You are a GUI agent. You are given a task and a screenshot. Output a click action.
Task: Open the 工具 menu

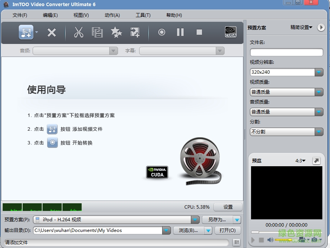click(143, 15)
